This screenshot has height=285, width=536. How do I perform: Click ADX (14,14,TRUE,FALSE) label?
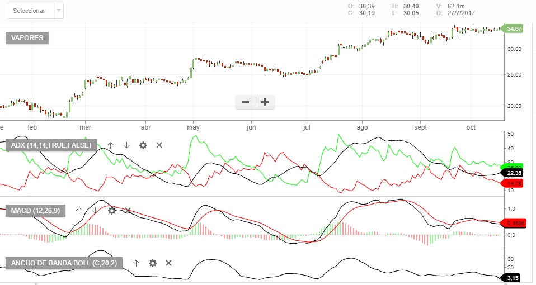(51, 145)
